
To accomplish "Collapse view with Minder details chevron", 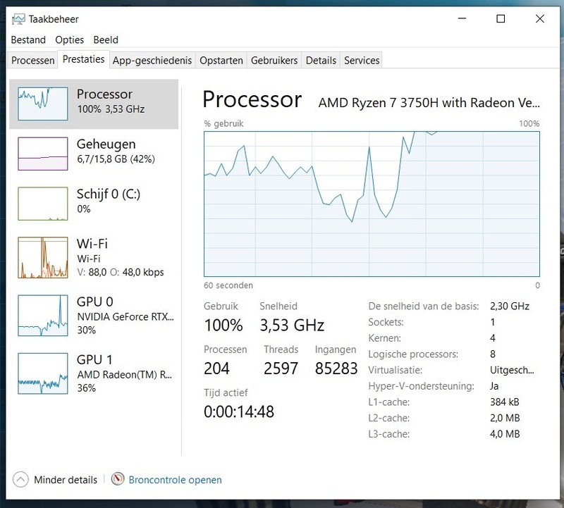I will click(x=21, y=480).
